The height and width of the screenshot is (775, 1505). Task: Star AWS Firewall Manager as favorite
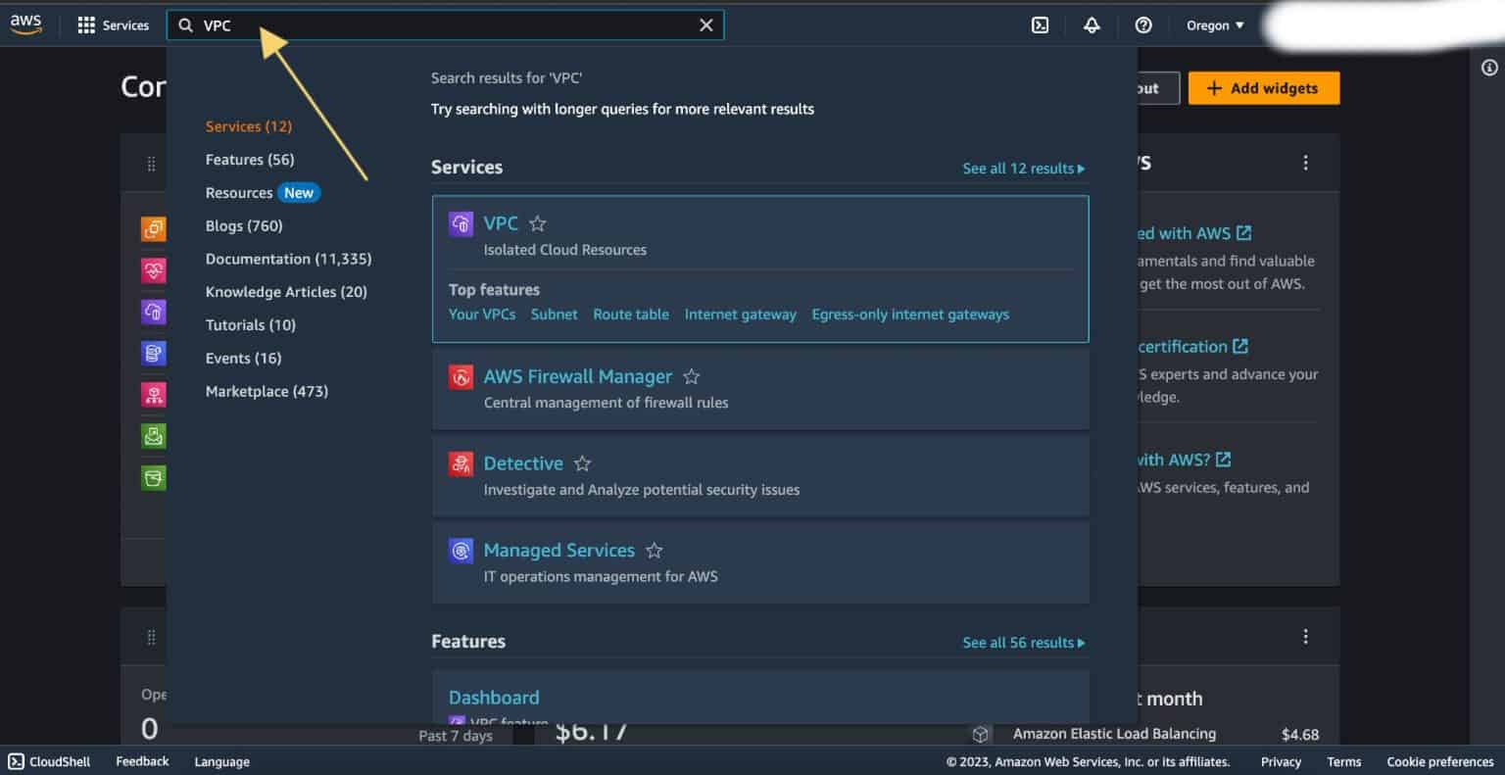click(691, 375)
